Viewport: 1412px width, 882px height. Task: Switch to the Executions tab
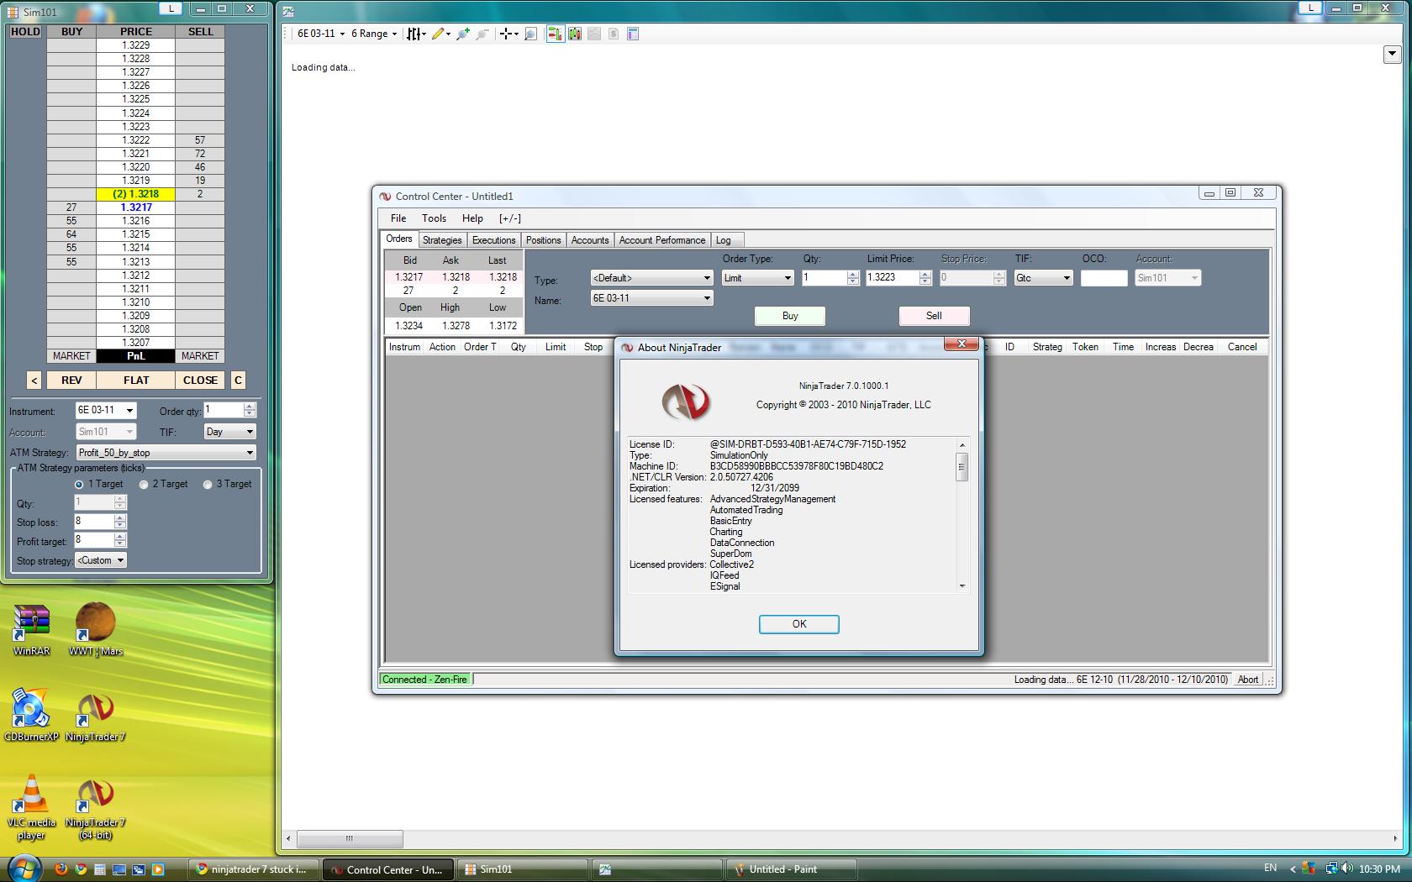[x=493, y=240]
